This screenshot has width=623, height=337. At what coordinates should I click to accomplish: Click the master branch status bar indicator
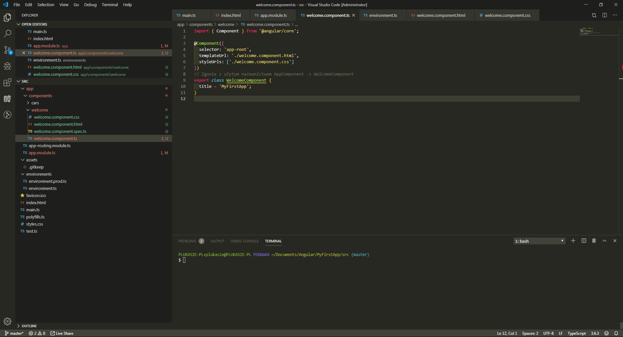[x=14, y=333]
